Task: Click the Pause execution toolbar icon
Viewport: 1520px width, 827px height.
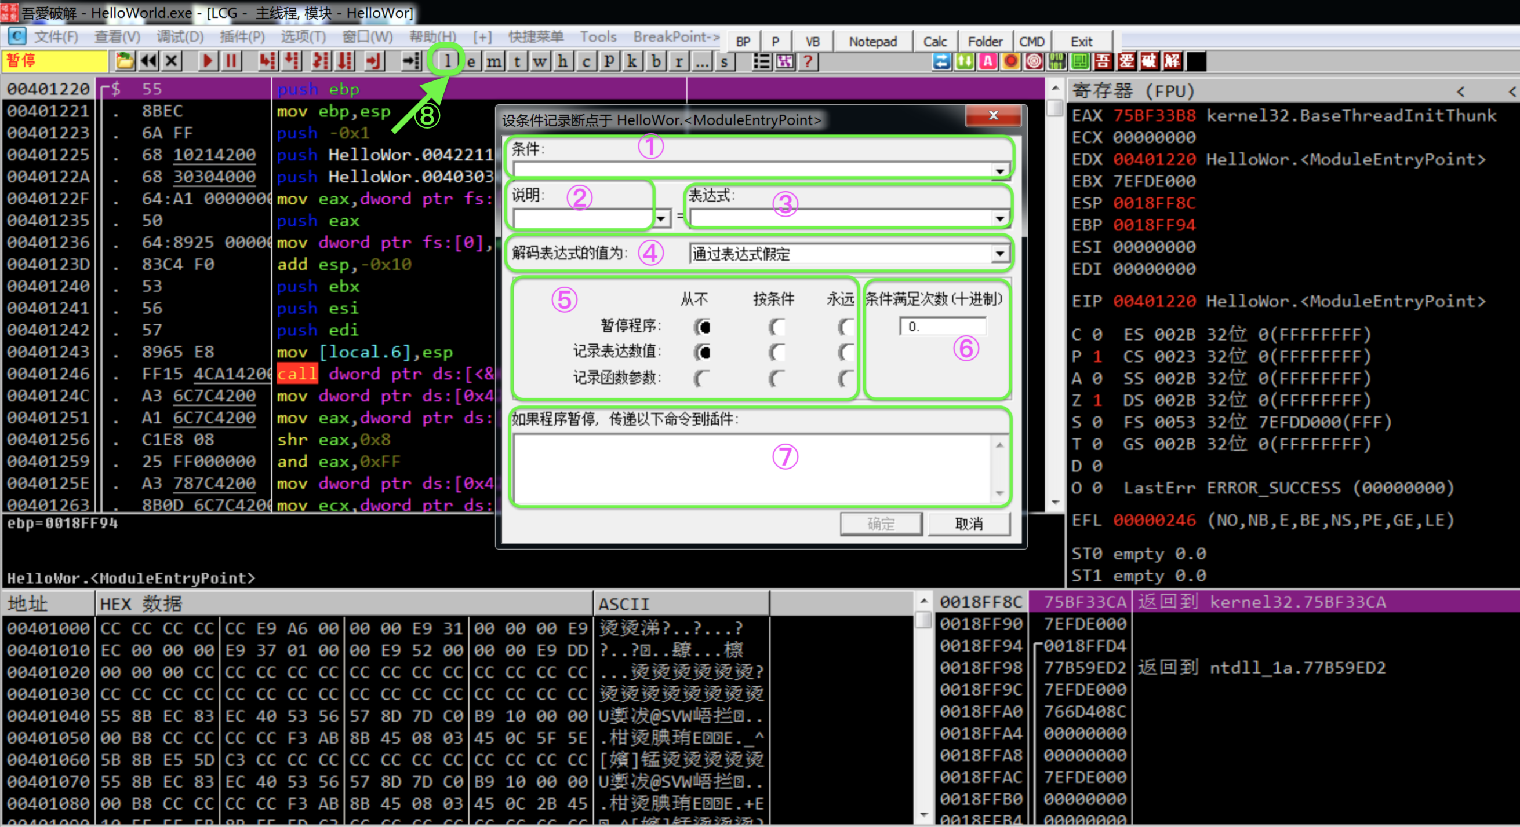Action: [231, 61]
